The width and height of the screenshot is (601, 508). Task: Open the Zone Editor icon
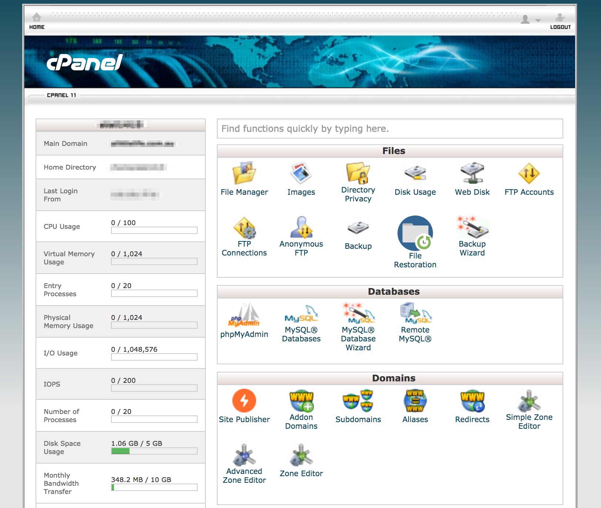pyautogui.click(x=301, y=455)
